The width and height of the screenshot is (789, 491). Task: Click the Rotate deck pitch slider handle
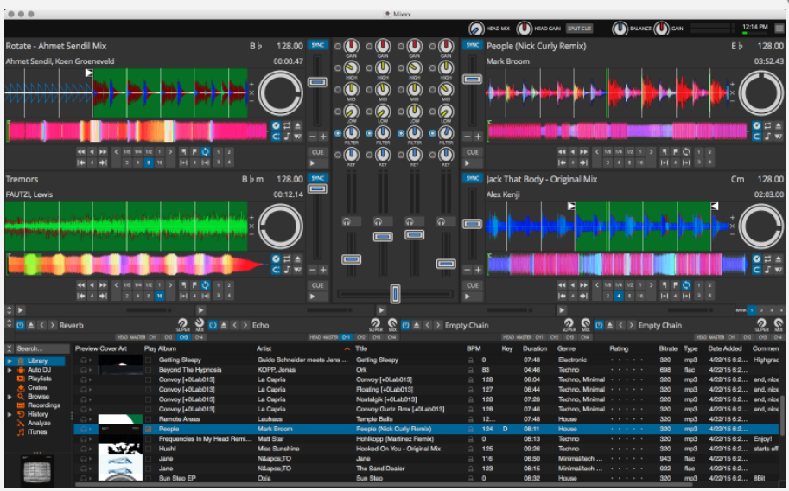[x=317, y=81]
